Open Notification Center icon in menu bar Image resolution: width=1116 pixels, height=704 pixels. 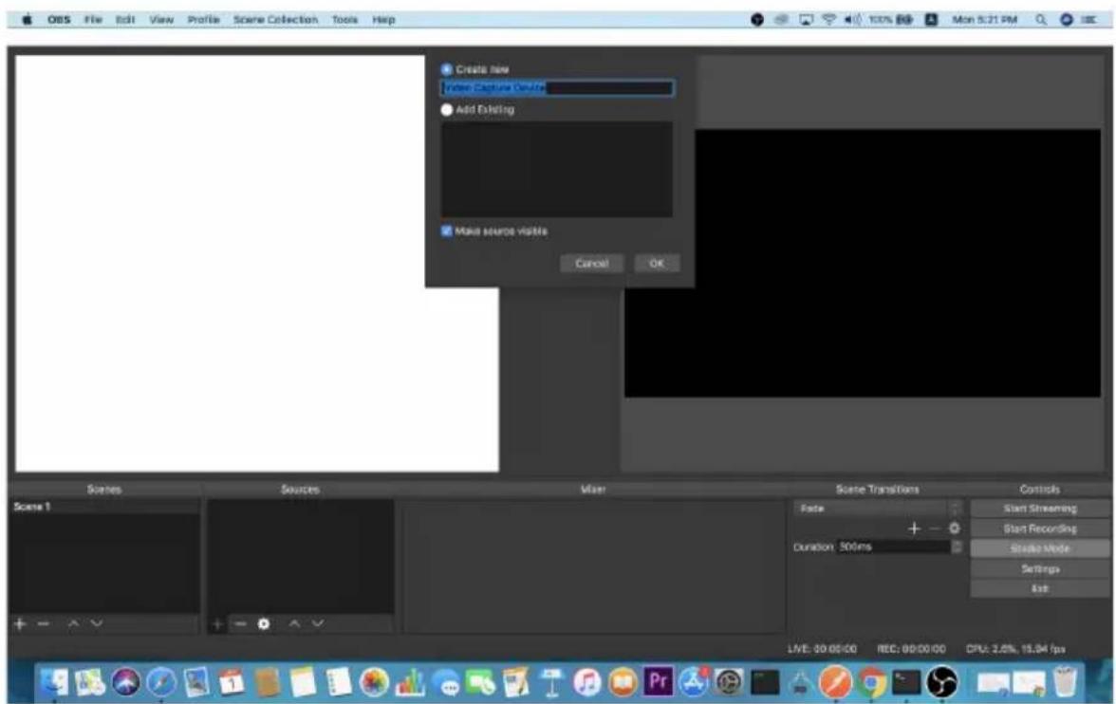point(1089,20)
